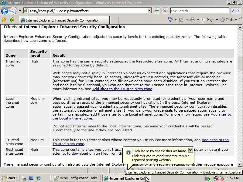Close the phishing check balloon tip
The width and height of the screenshot is (243, 182).
tap(190, 150)
